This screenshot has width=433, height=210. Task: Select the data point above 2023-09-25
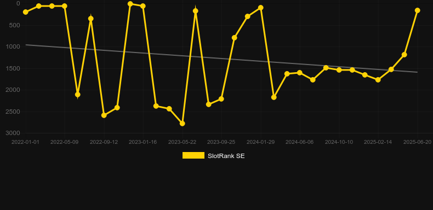click(x=221, y=98)
